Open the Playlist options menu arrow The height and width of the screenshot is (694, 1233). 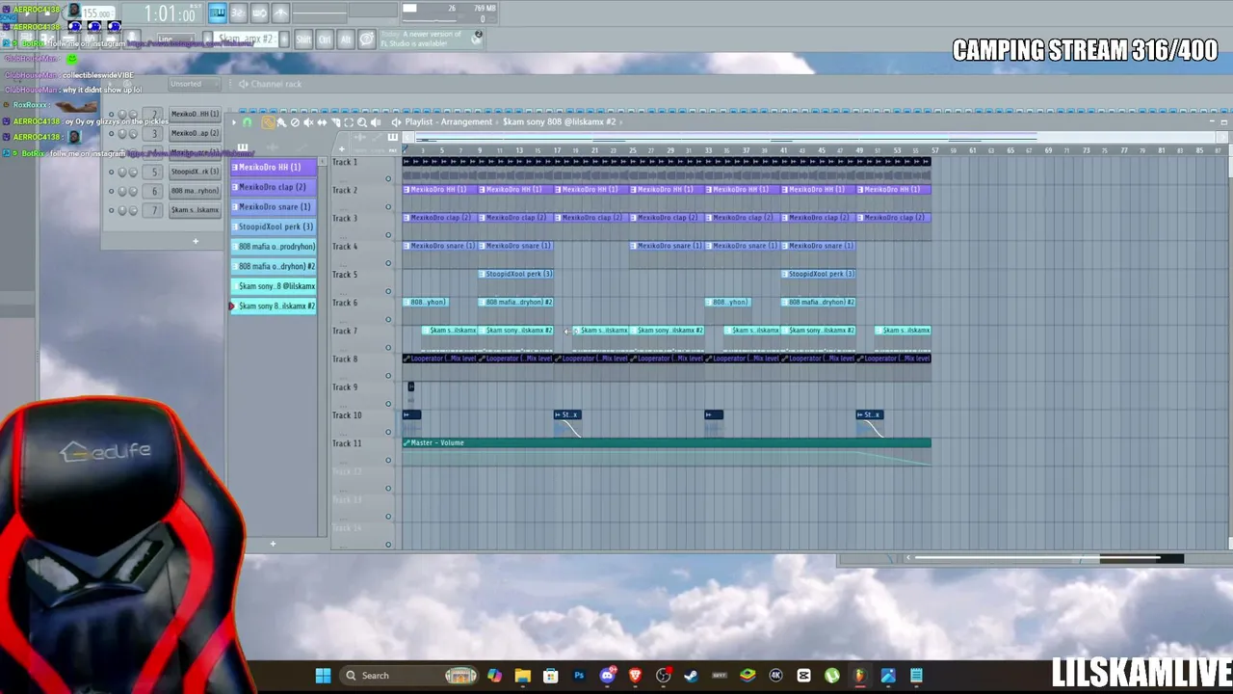click(233, 122)
